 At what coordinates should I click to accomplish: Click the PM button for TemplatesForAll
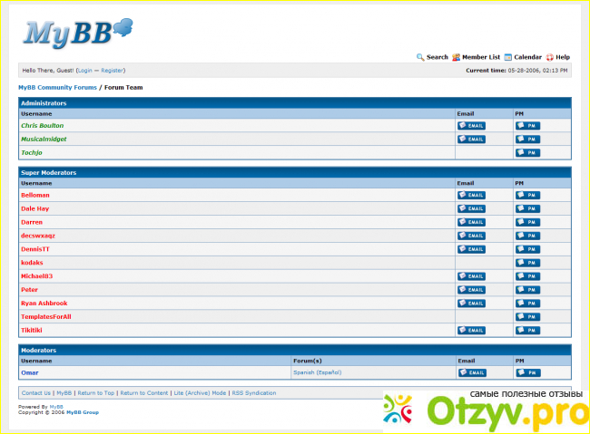click(527, 317)
